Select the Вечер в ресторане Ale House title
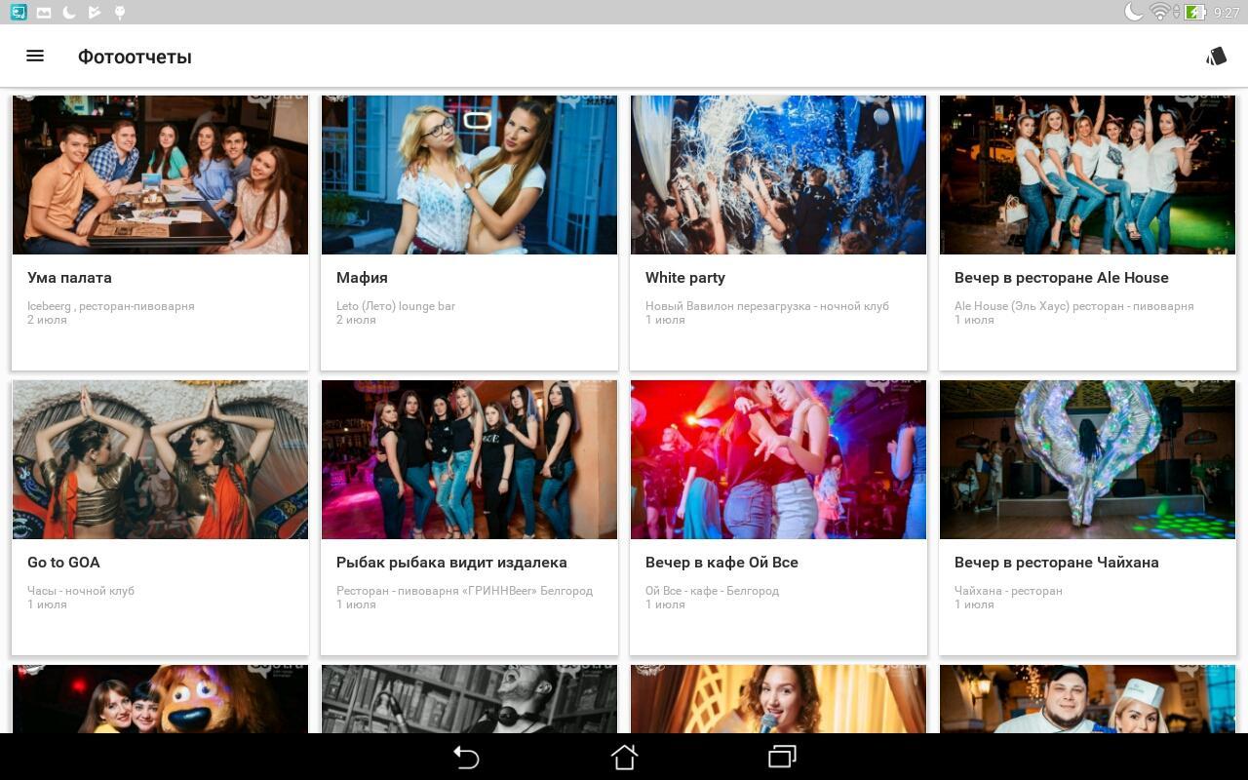The height and width of the screenshot is (780, 1248). click(x=1061, y=278)
